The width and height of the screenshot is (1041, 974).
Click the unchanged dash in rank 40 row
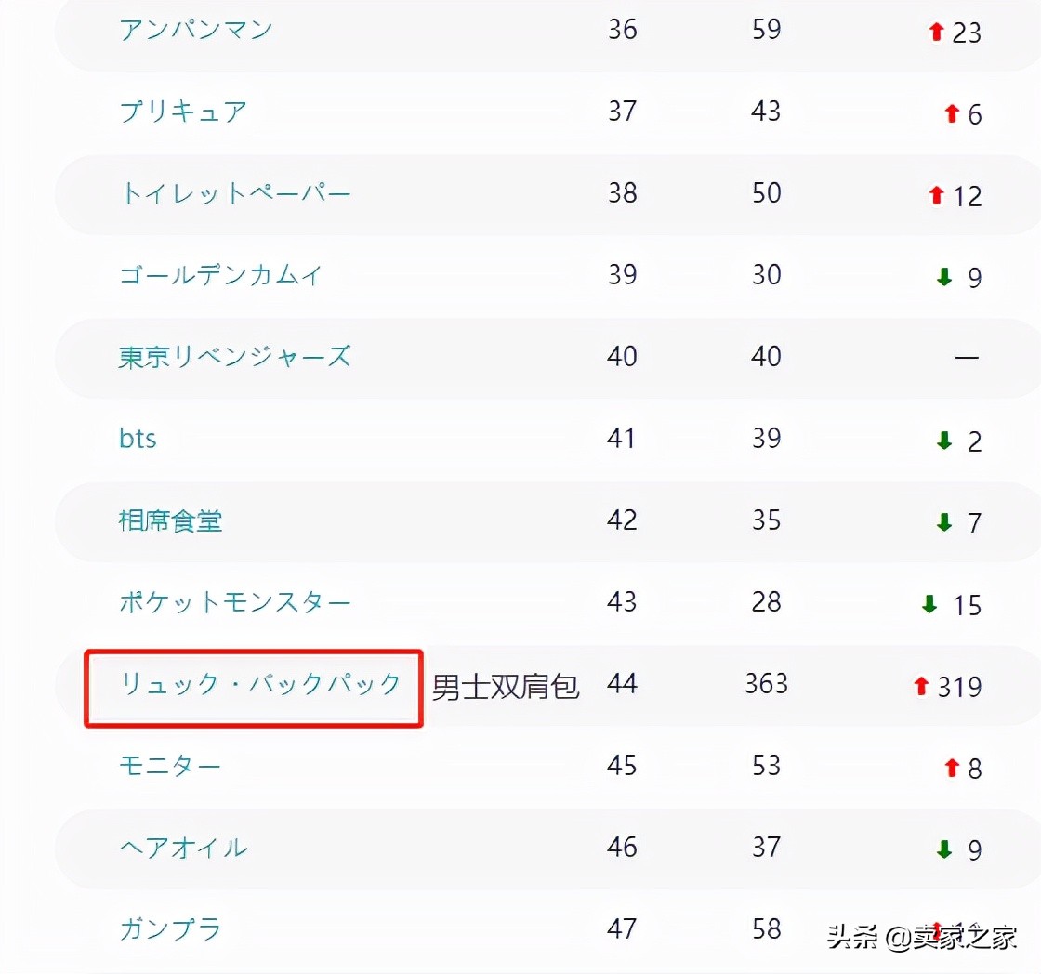coord(967,358)
